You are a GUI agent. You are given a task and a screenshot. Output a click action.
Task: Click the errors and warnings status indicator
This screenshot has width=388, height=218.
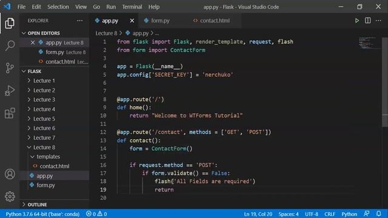96,214
